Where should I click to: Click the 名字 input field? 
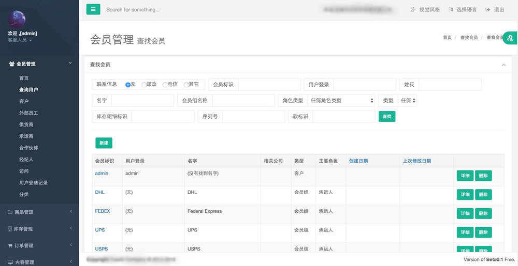click(142, 101)
